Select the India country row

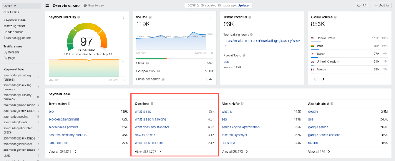point(349,46)
